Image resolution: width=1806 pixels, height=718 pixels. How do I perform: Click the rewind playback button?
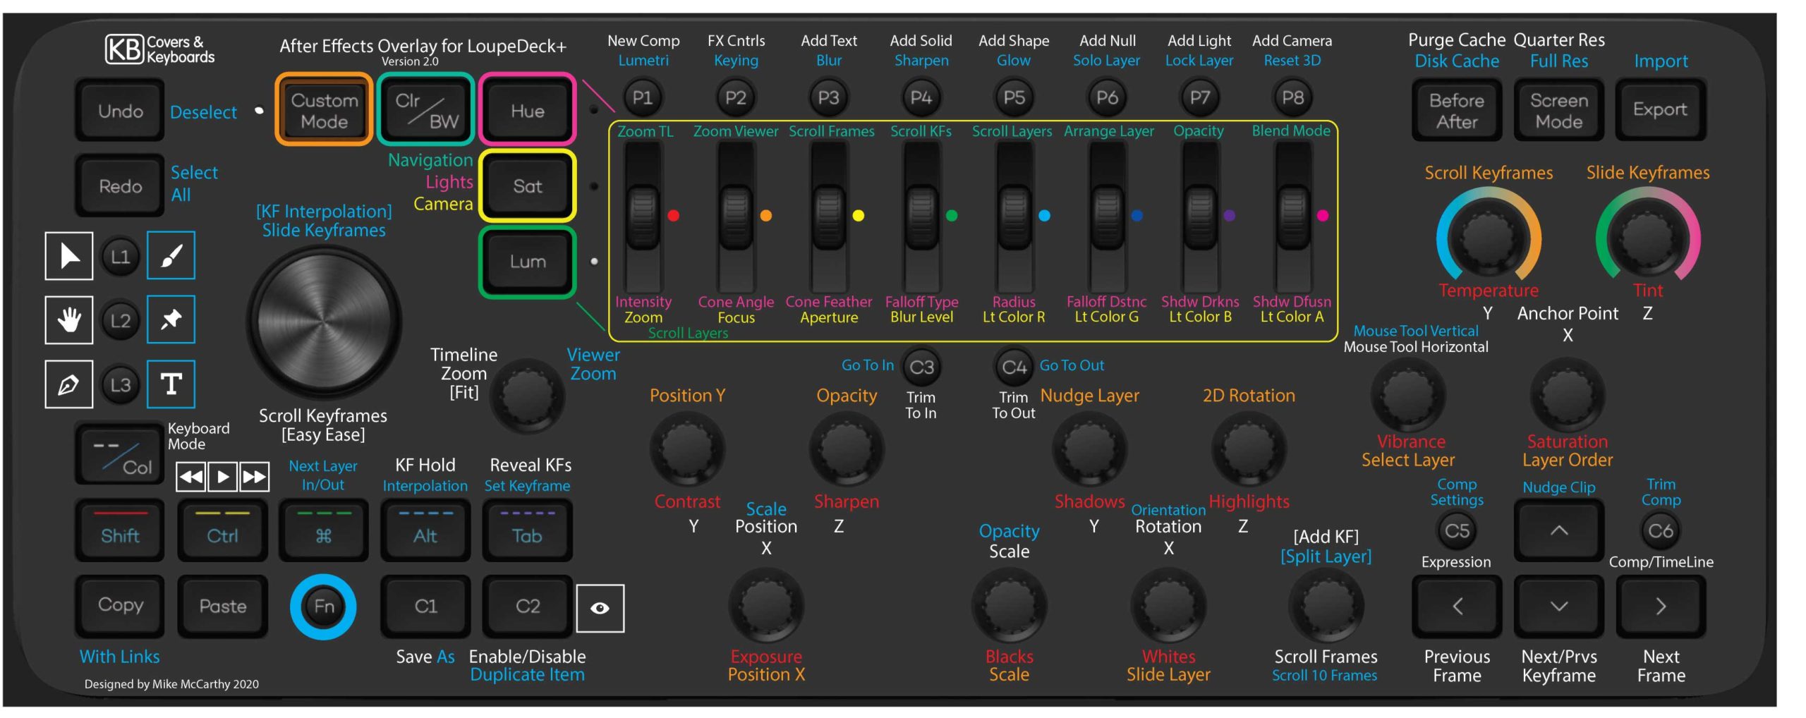[190, 477]
